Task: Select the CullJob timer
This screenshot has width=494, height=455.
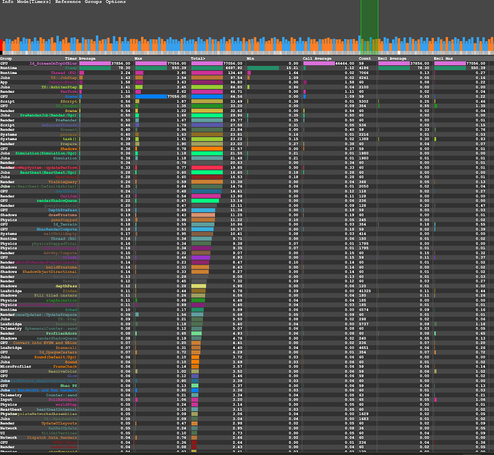Action: (x=69, y=196)
